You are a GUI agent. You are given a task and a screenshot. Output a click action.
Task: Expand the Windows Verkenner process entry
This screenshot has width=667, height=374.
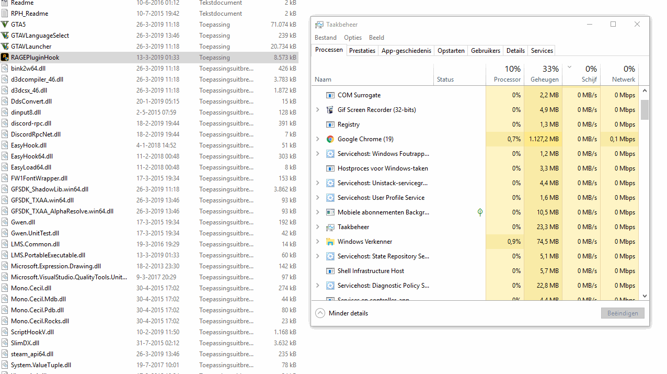(x=317, y=242)
